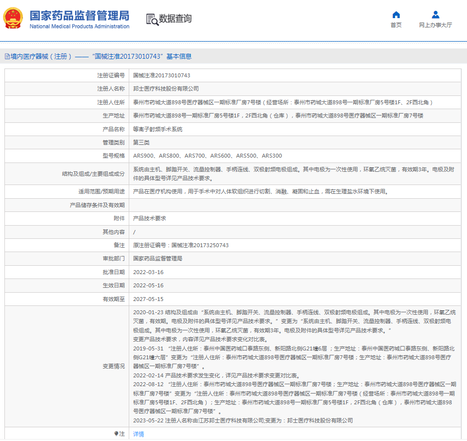467x441 pixels.
Task: Click the expiry date 2027-05-15
Action: (148, 299)
